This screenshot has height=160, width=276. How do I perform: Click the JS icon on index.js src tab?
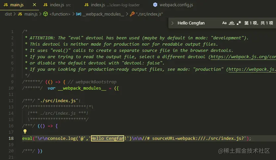[45, 5]
